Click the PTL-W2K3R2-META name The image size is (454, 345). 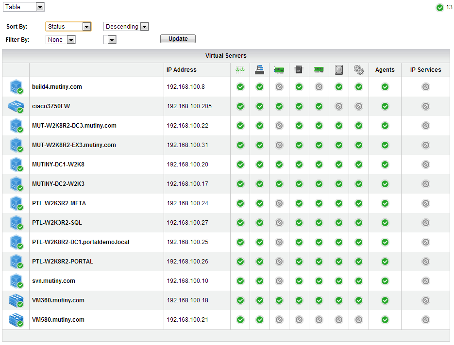pos(59,203)
